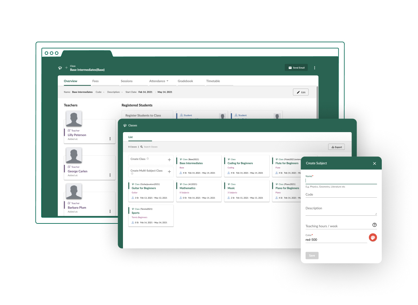Click the Name input field in Create Subject
Viewport: 418px width, 305px height.
(341, 181)
